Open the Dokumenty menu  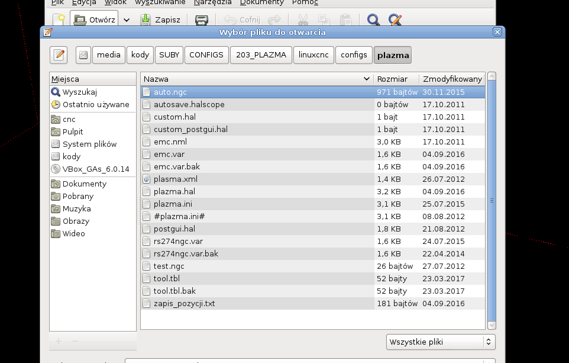point(261,2)
